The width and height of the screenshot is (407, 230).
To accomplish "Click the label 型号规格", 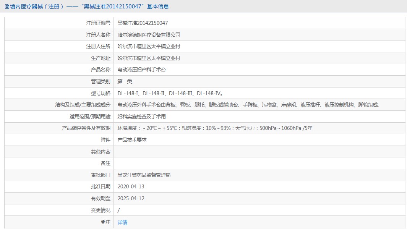I will [x=101, y=93].
